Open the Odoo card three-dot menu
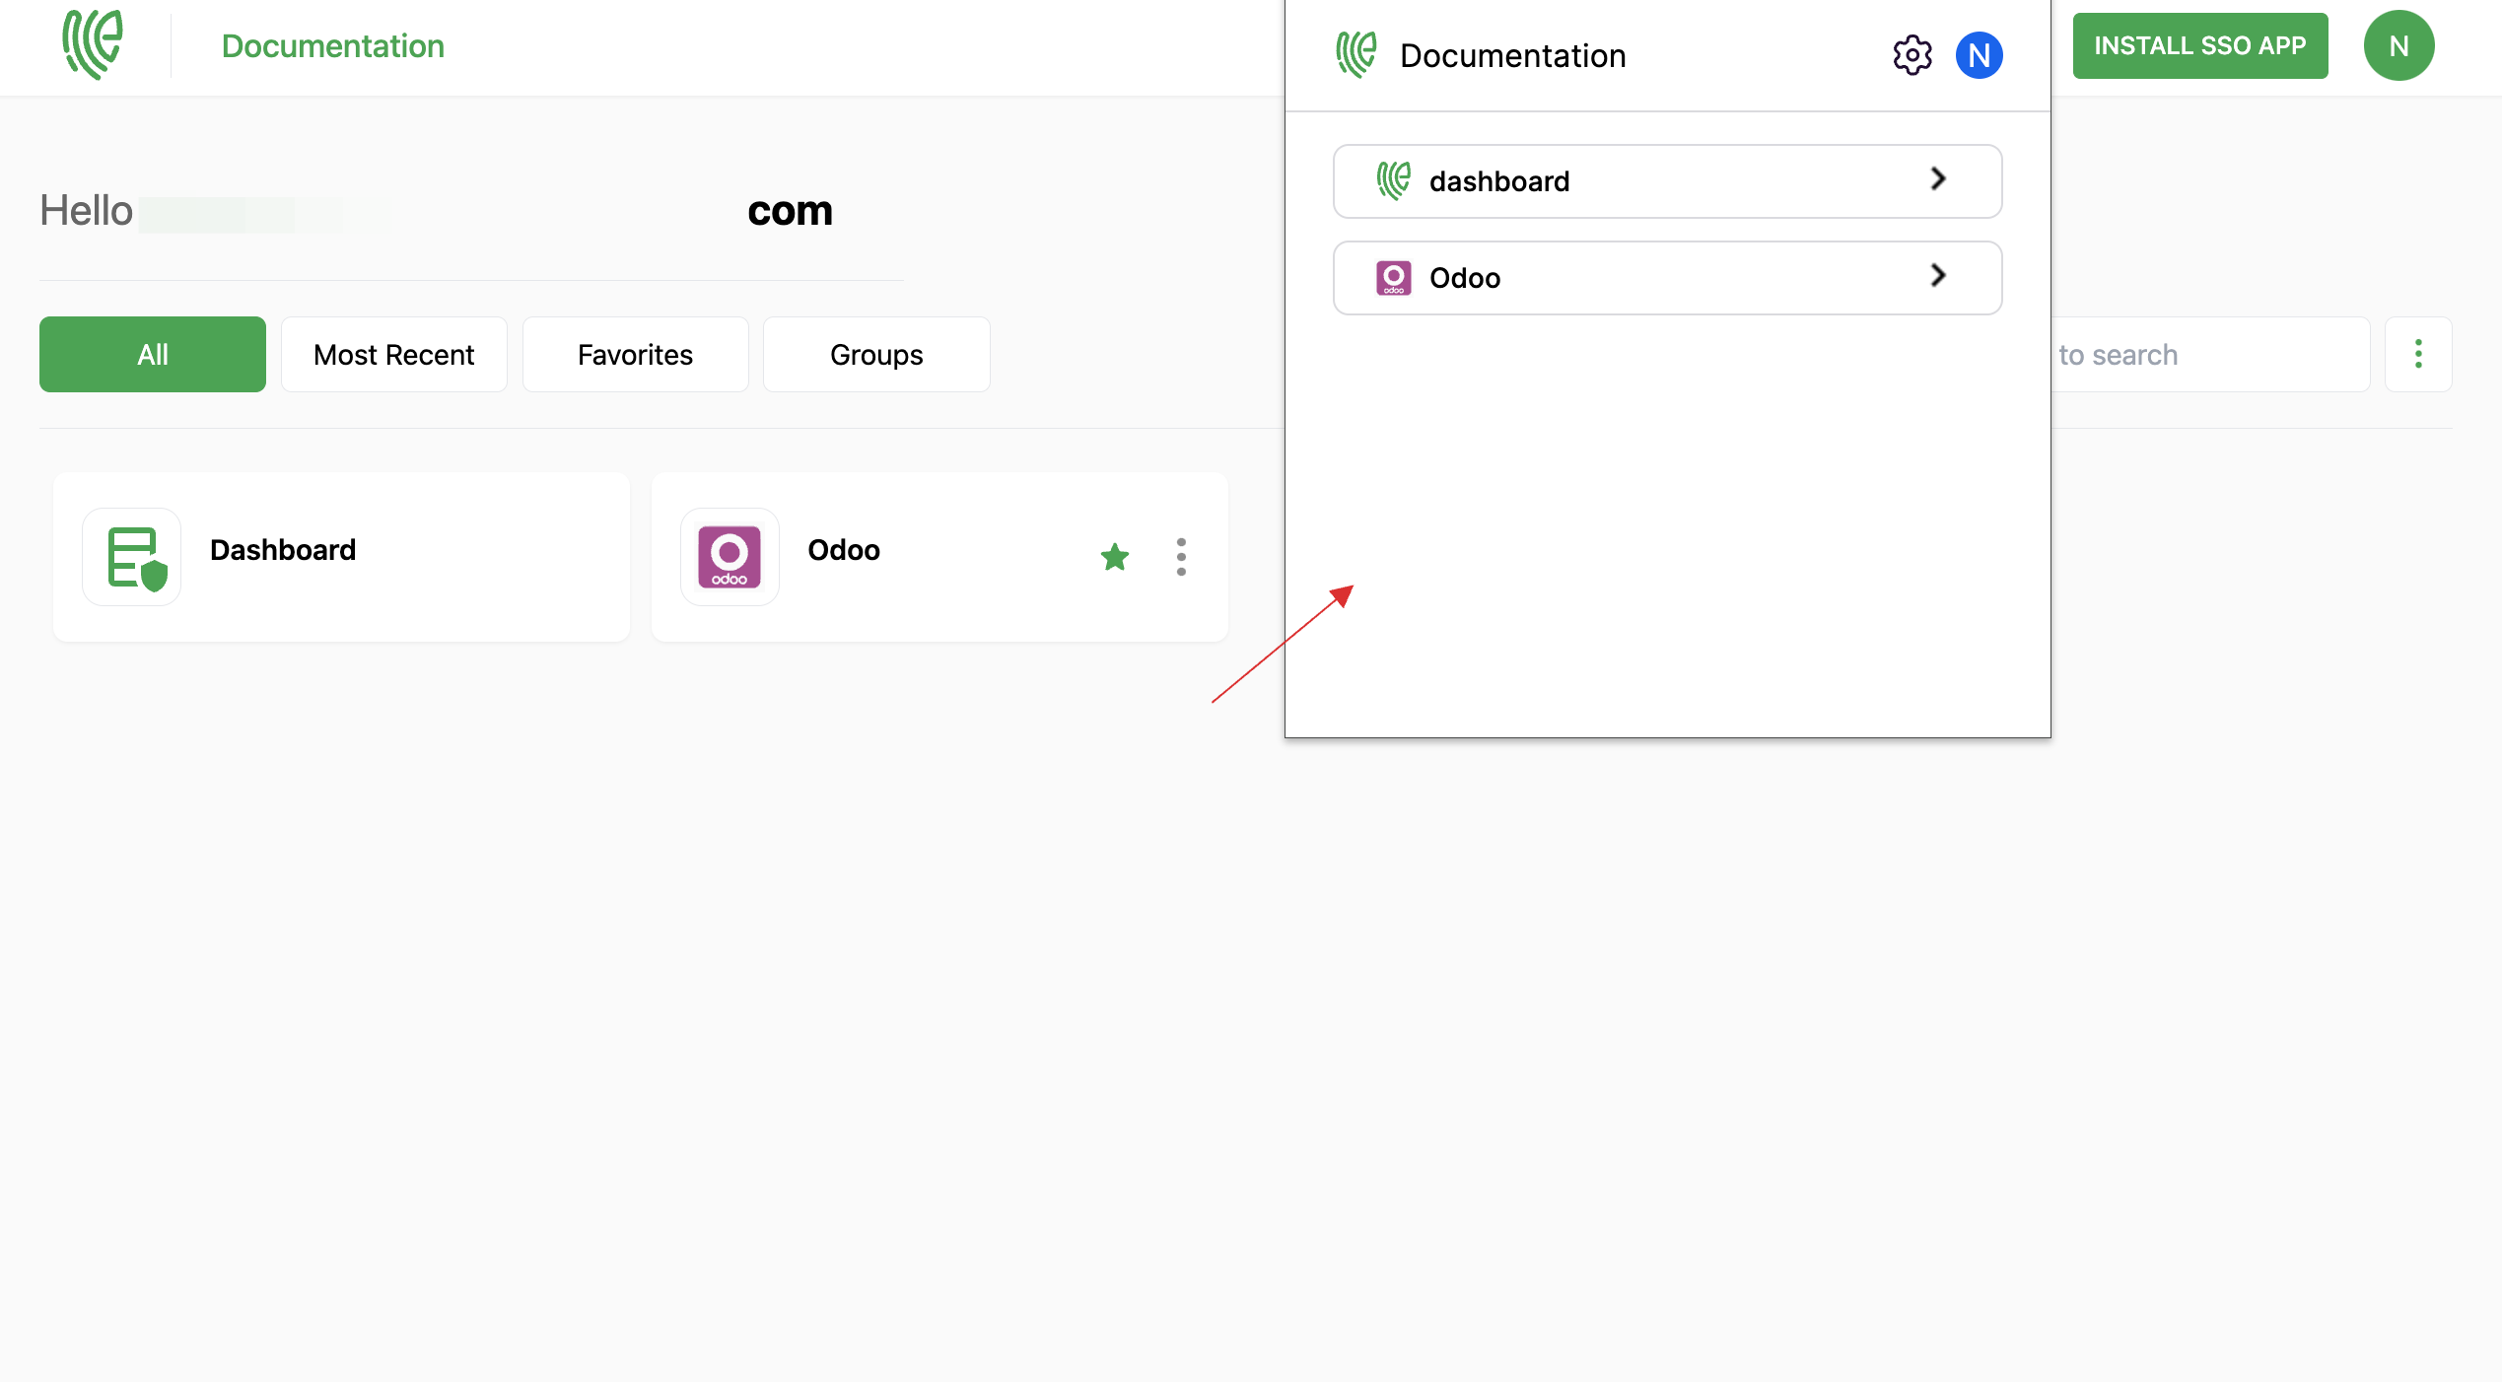 coord(1181,557)
